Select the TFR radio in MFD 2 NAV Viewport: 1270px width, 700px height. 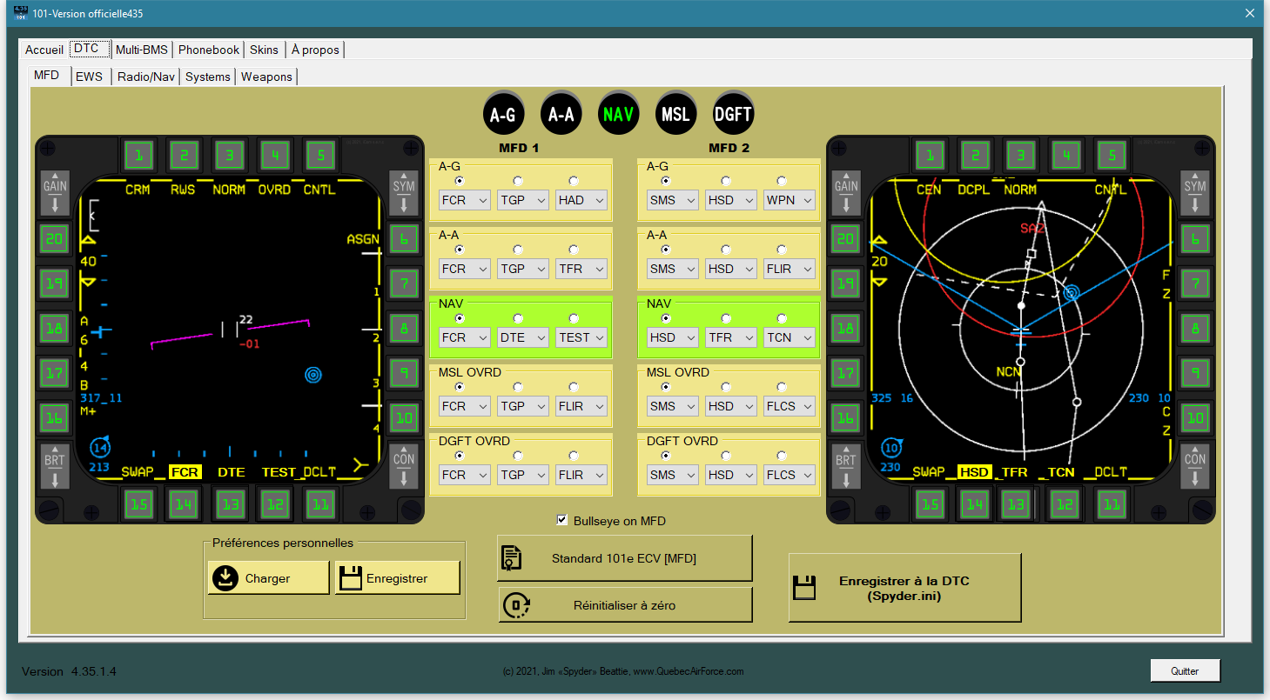pyautogui.click(x=726, y=318)
